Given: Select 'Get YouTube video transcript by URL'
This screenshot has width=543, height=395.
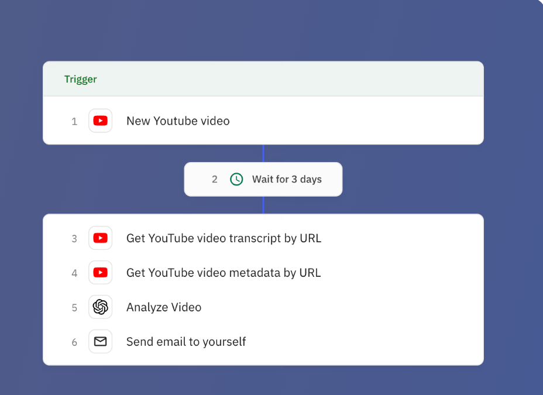Looking at the screenshot, I should [x=224, y=238].
